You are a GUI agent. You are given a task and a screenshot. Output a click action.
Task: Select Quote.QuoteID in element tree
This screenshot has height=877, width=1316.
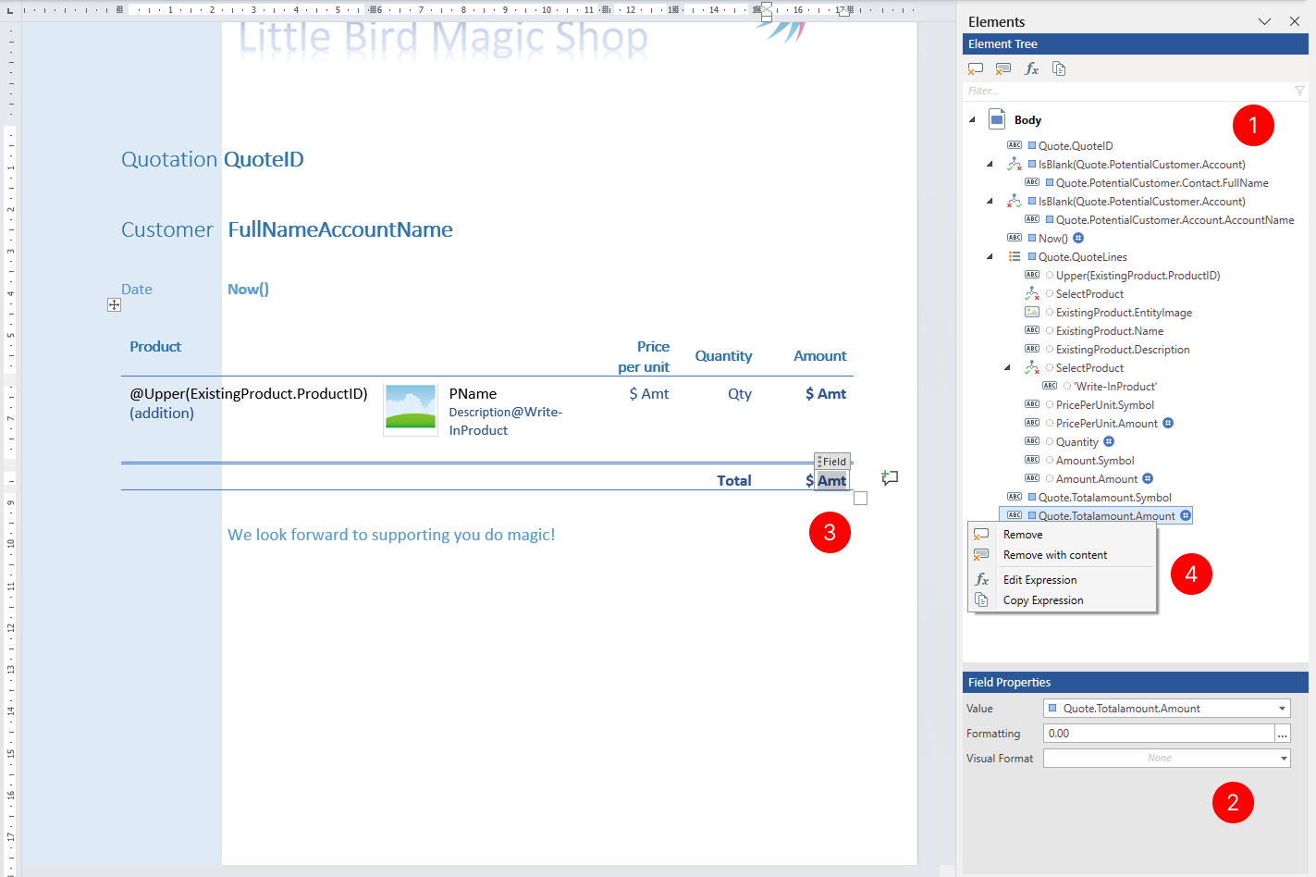click(1075, 145)
